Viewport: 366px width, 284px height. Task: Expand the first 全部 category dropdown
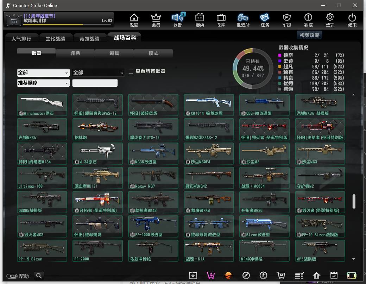tap(43, 72)
